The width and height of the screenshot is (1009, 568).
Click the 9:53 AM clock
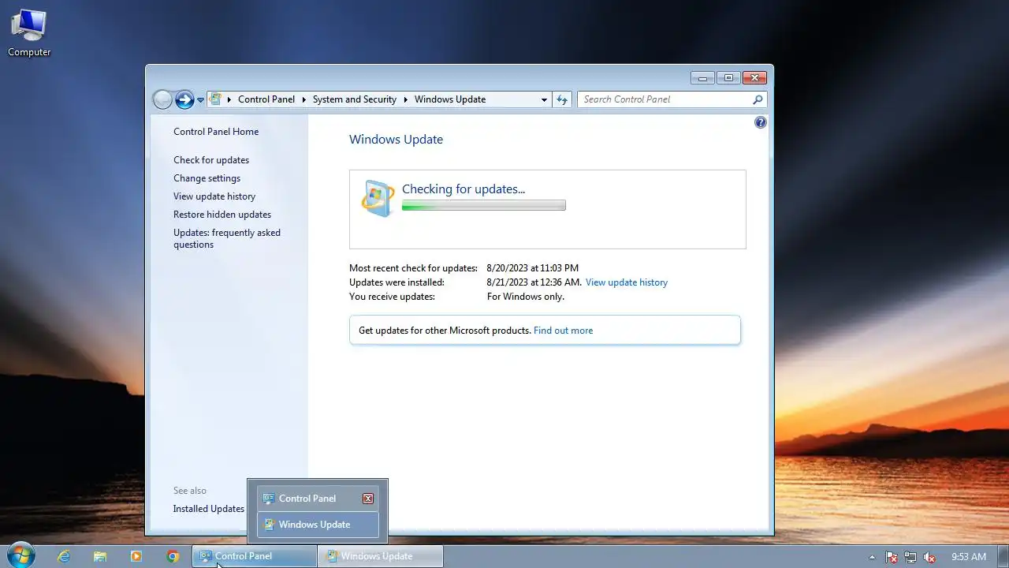pyautogui.click(x=969, y=557)
